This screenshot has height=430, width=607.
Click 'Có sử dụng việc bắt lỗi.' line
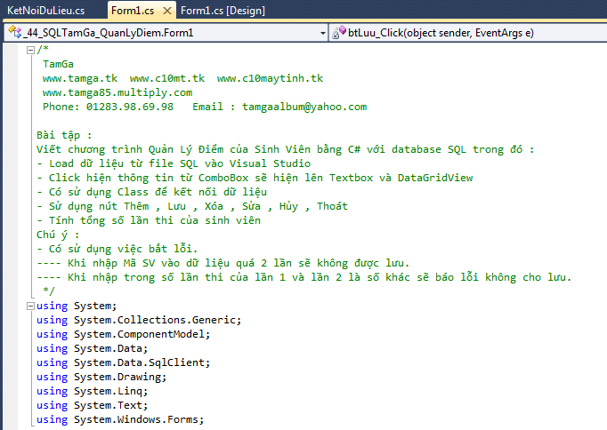[x=117, y=249]
